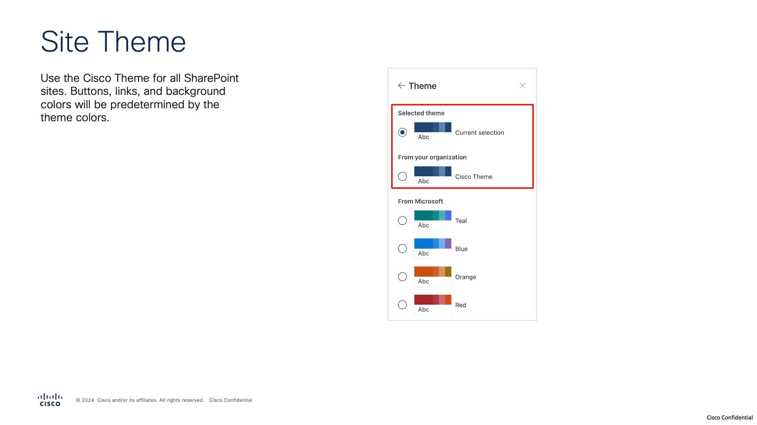Click the Current selection label

(x=479, y=133)
